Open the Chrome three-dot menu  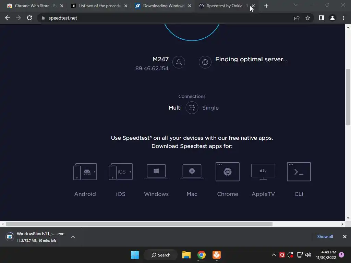coord(343,18)
